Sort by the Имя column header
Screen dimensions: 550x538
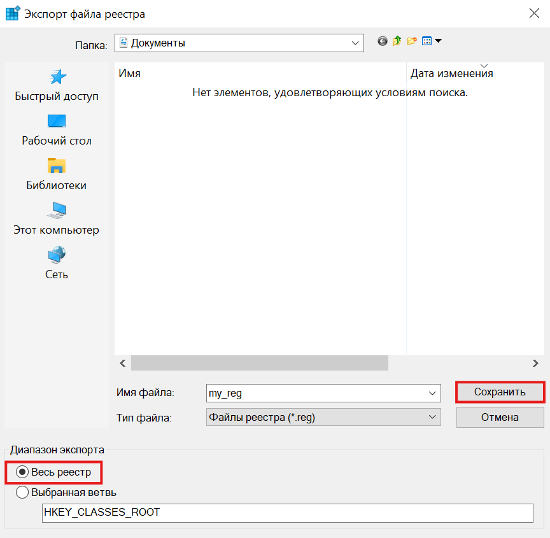pyautogui.click(x=255, y=73)
